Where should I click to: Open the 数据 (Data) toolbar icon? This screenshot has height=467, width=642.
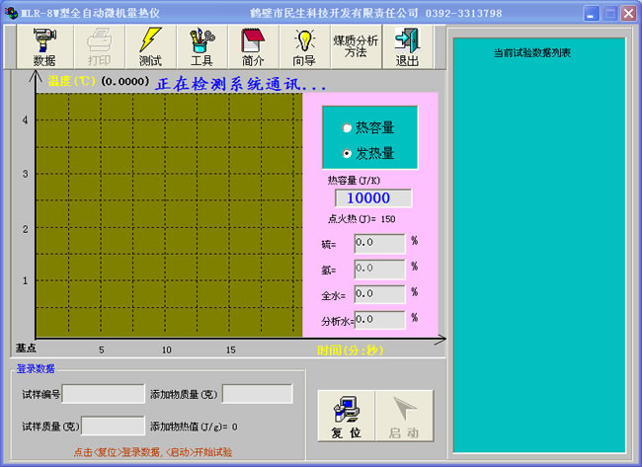[x=44, y=46]
